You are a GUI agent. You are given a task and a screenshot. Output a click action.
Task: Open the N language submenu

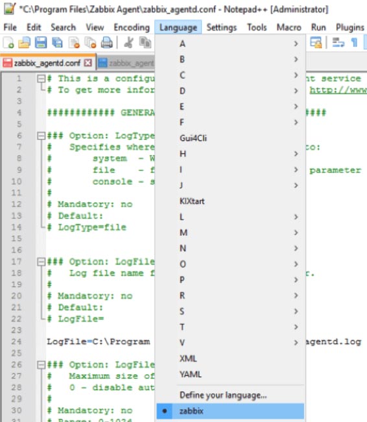(230, 248)
